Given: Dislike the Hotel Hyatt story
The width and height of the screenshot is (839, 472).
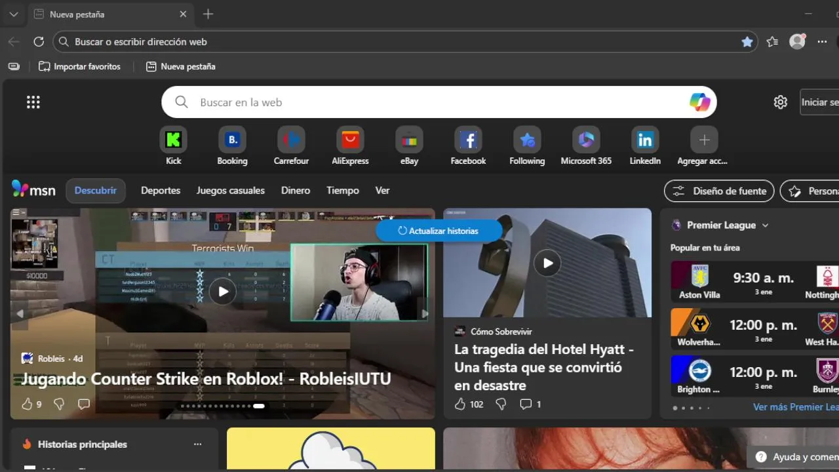Looking at the screenshot, I should point(501,404).
